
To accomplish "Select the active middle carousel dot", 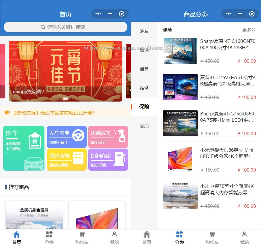I will point(66,99).
